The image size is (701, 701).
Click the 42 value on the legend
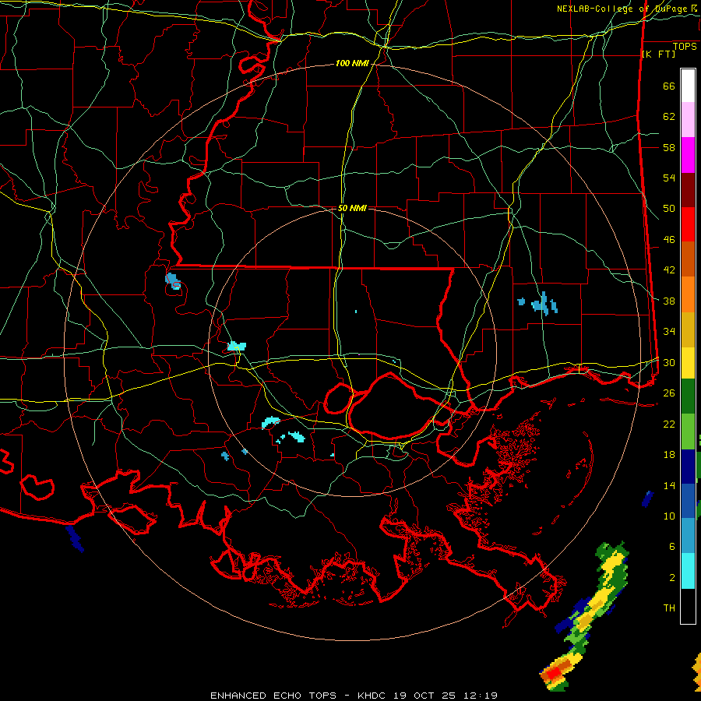(669, 269)
